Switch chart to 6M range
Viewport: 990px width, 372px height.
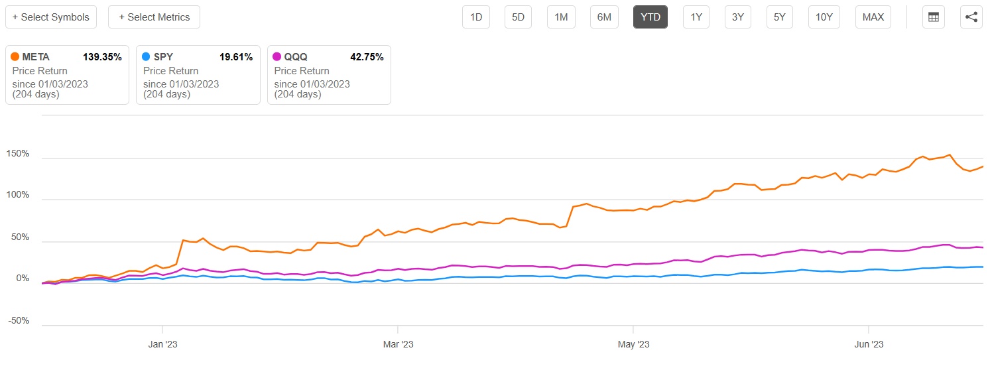tap(604, 17)
